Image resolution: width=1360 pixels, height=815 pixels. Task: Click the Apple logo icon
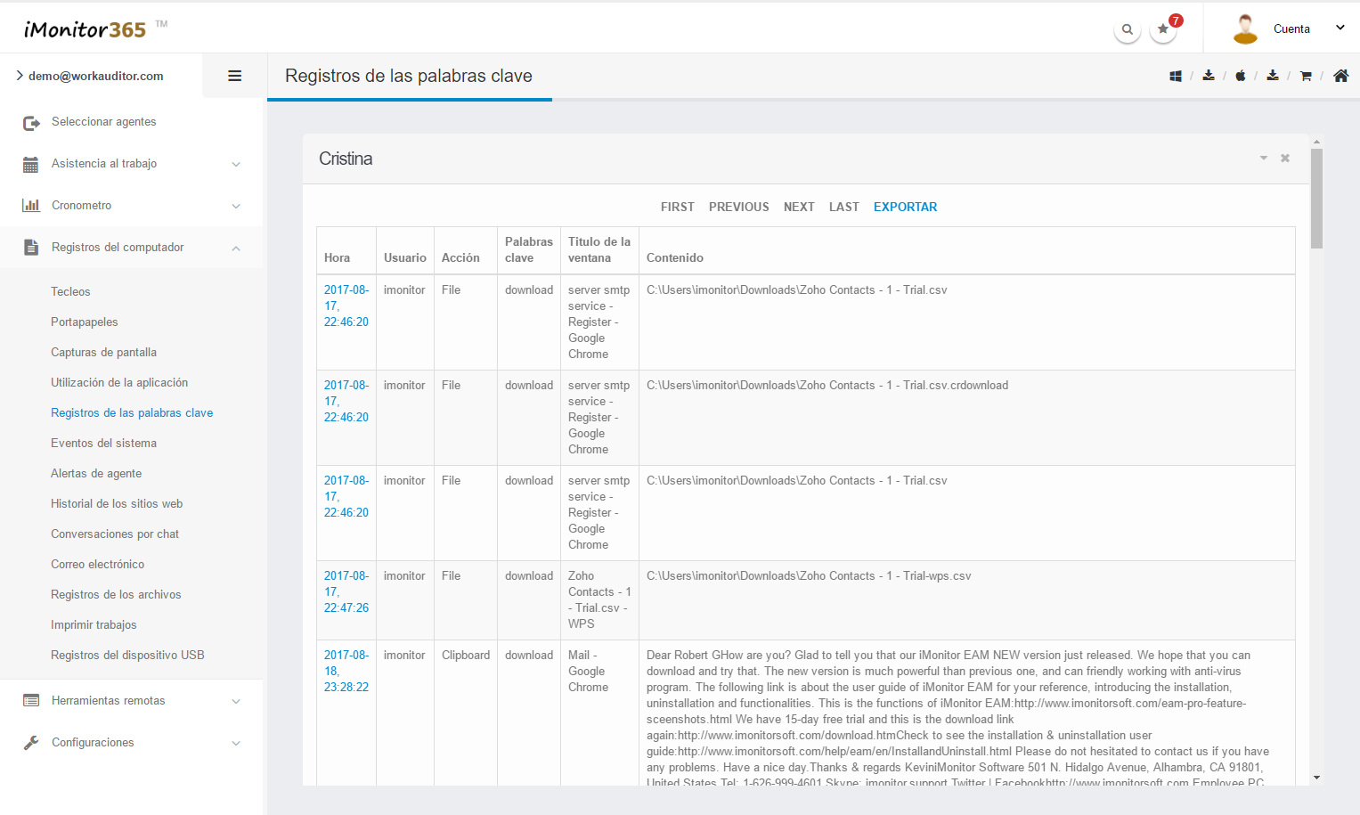[1240, 76]
